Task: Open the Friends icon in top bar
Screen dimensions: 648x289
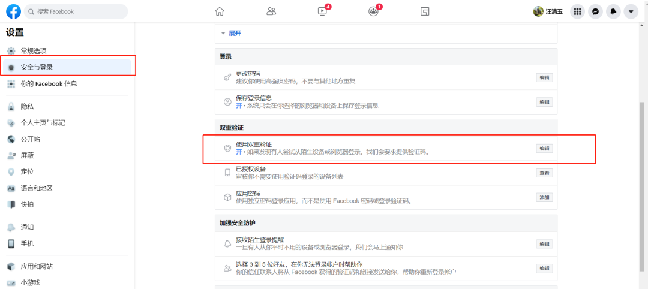Action: 271,11
